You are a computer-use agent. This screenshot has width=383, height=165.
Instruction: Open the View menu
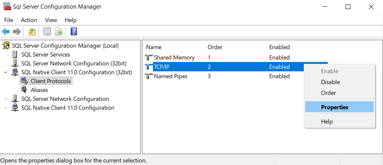[51, 20]
